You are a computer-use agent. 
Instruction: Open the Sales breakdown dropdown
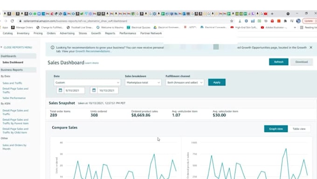(x=143, y=82)
